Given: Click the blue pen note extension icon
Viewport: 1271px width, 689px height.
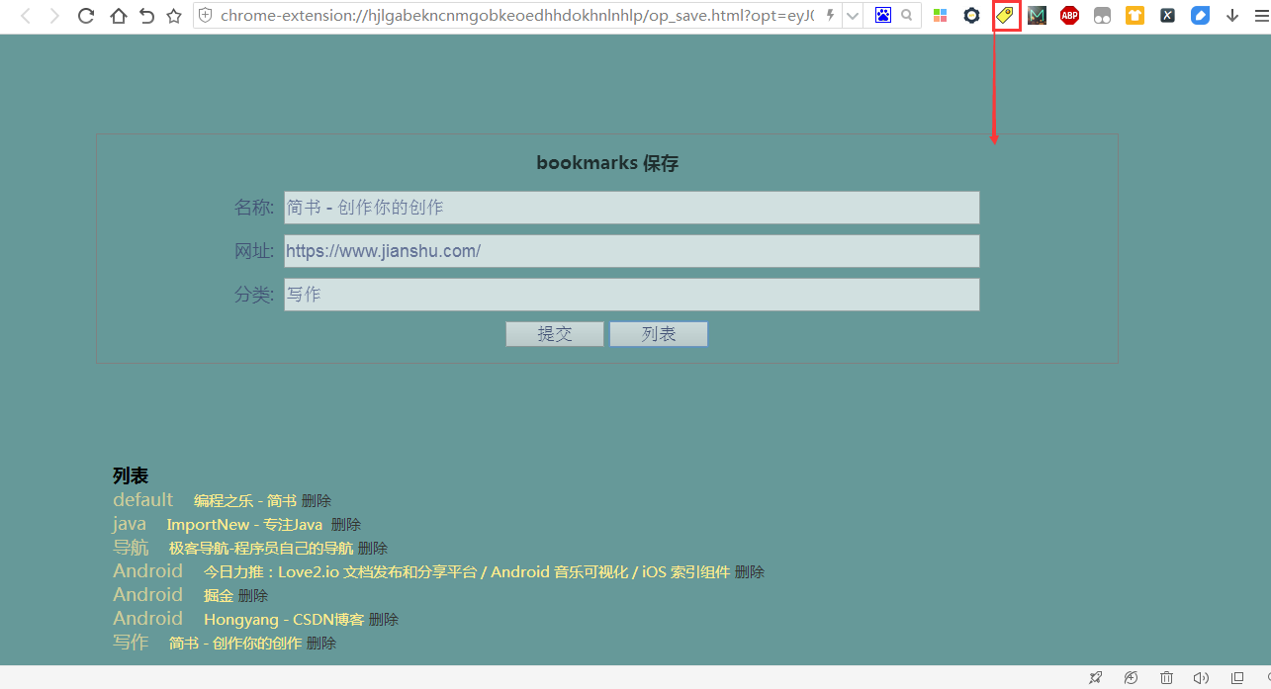Looking at the screenshot, I should click(1200, 16).
